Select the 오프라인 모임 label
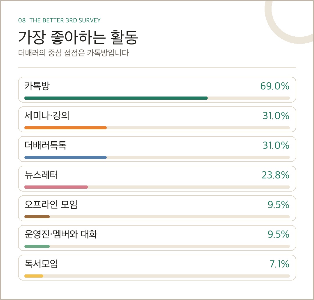The height and width of the screenshot is (300, 314). (51, 205)
